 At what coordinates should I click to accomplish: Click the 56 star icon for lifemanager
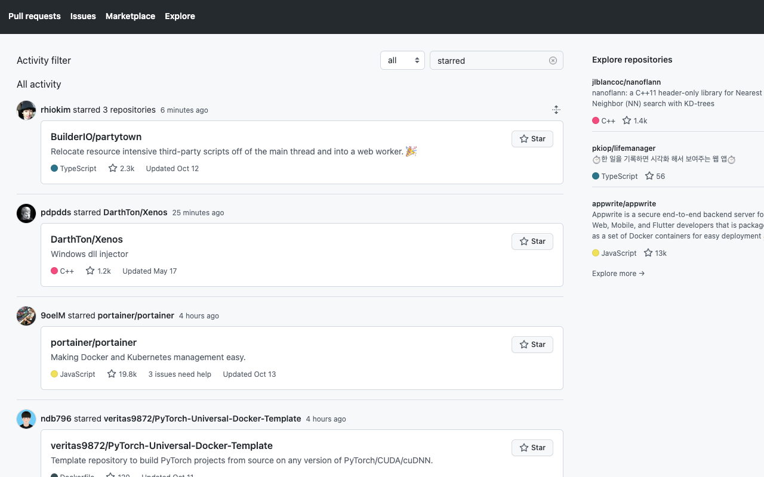coord(649,176)
